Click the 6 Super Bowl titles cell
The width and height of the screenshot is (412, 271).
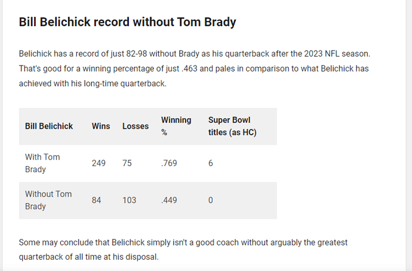pos(210,163)
